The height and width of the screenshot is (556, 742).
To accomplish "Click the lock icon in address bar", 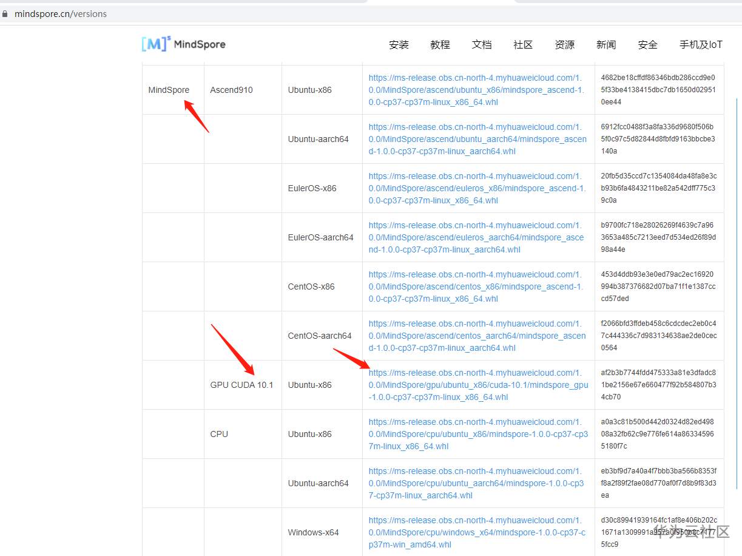I will pyautogui.click(x=5, y=13).
